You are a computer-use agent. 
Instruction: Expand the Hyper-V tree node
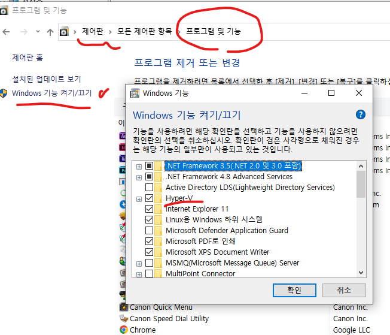coord(139,199)
